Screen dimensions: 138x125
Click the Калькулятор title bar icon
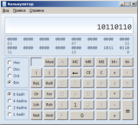pyautogui.click(x=4, y=4)
